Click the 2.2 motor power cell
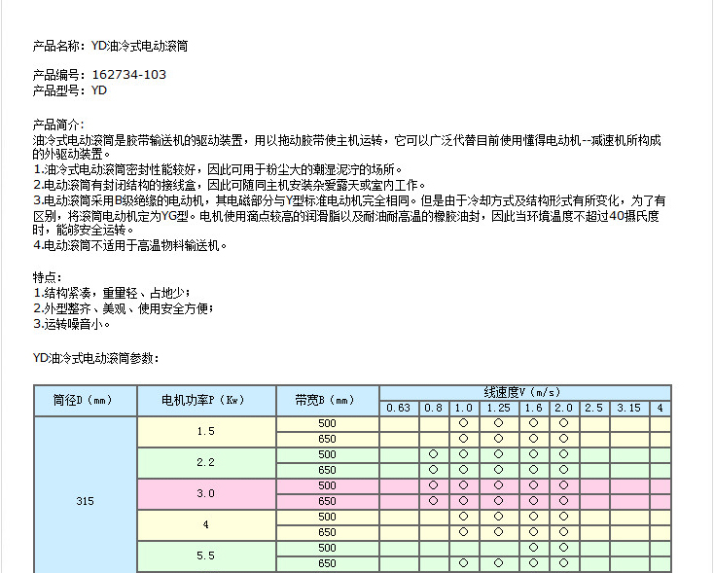This screenshot has height=573, width=714. 205,462
